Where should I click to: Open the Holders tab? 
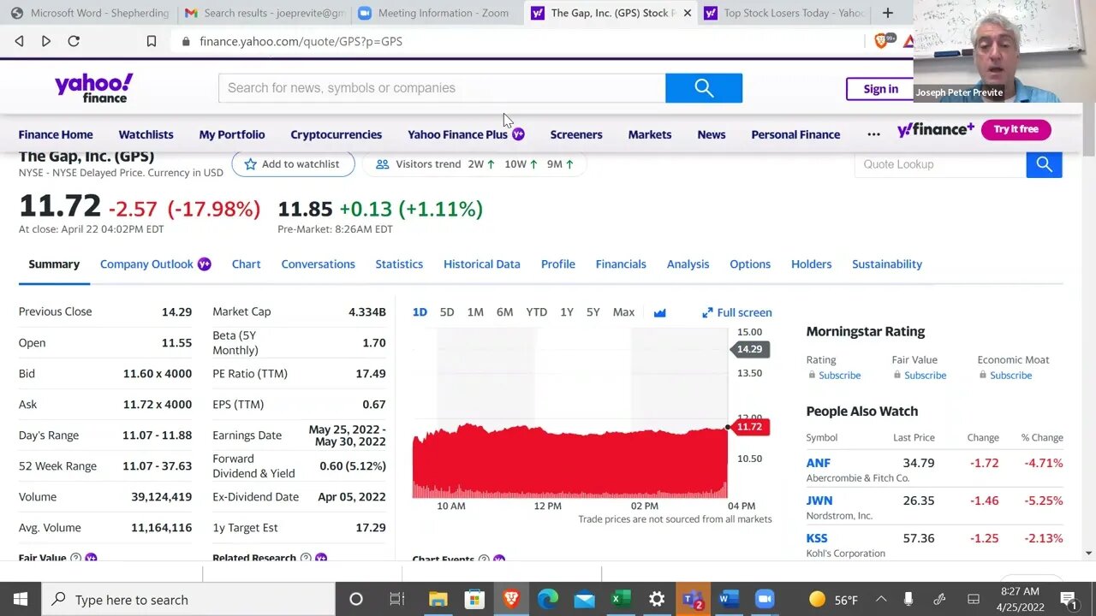pyautogui.click(x=811, y=264)
